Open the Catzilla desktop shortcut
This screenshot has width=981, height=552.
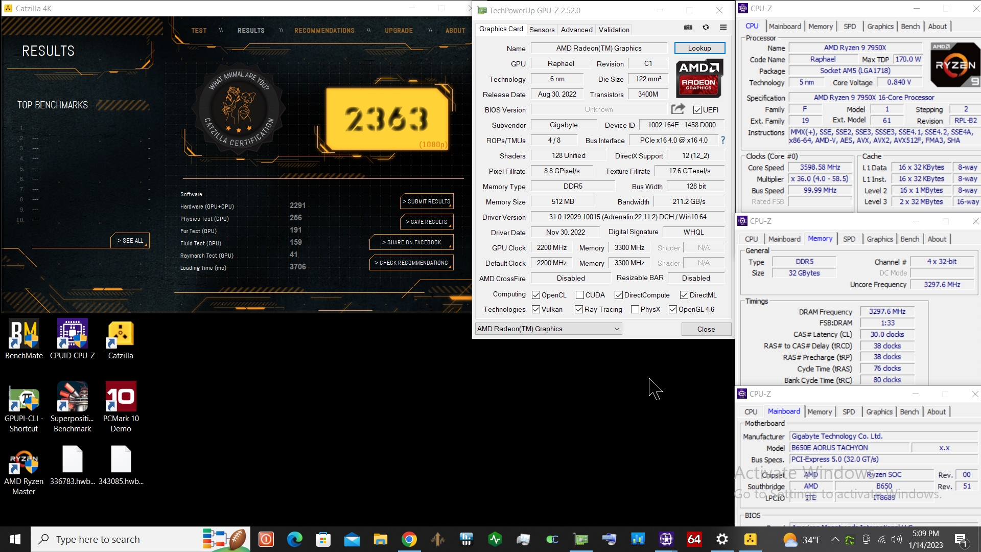click(121, 339)
